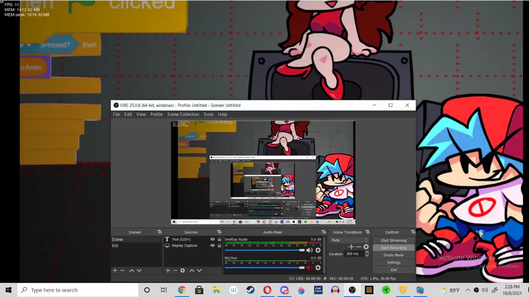Open Microsoft Store from the taskbar
This screenshot has width=529, height=297.
pyautogui.click(x=199, y=290)
